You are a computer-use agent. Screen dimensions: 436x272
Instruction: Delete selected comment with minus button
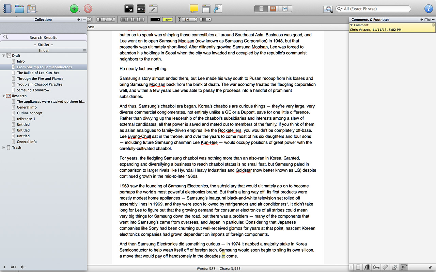[x=433, y=20]
